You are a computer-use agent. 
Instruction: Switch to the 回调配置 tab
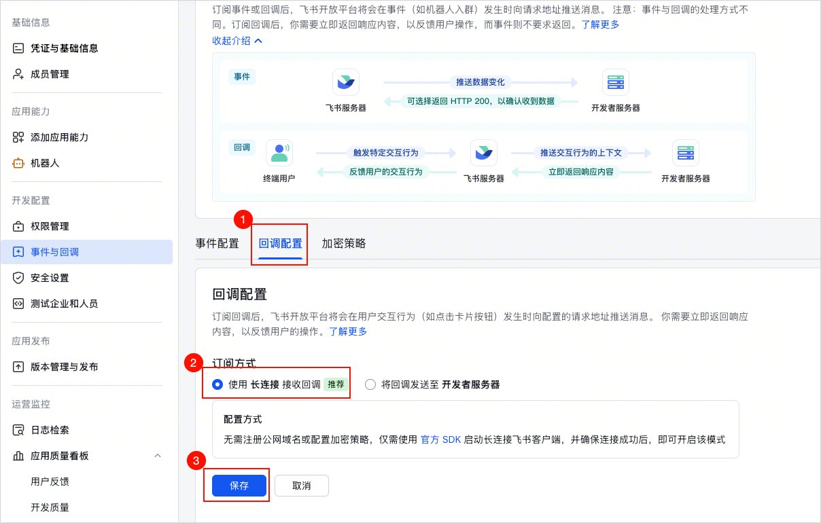pos(281,243)
